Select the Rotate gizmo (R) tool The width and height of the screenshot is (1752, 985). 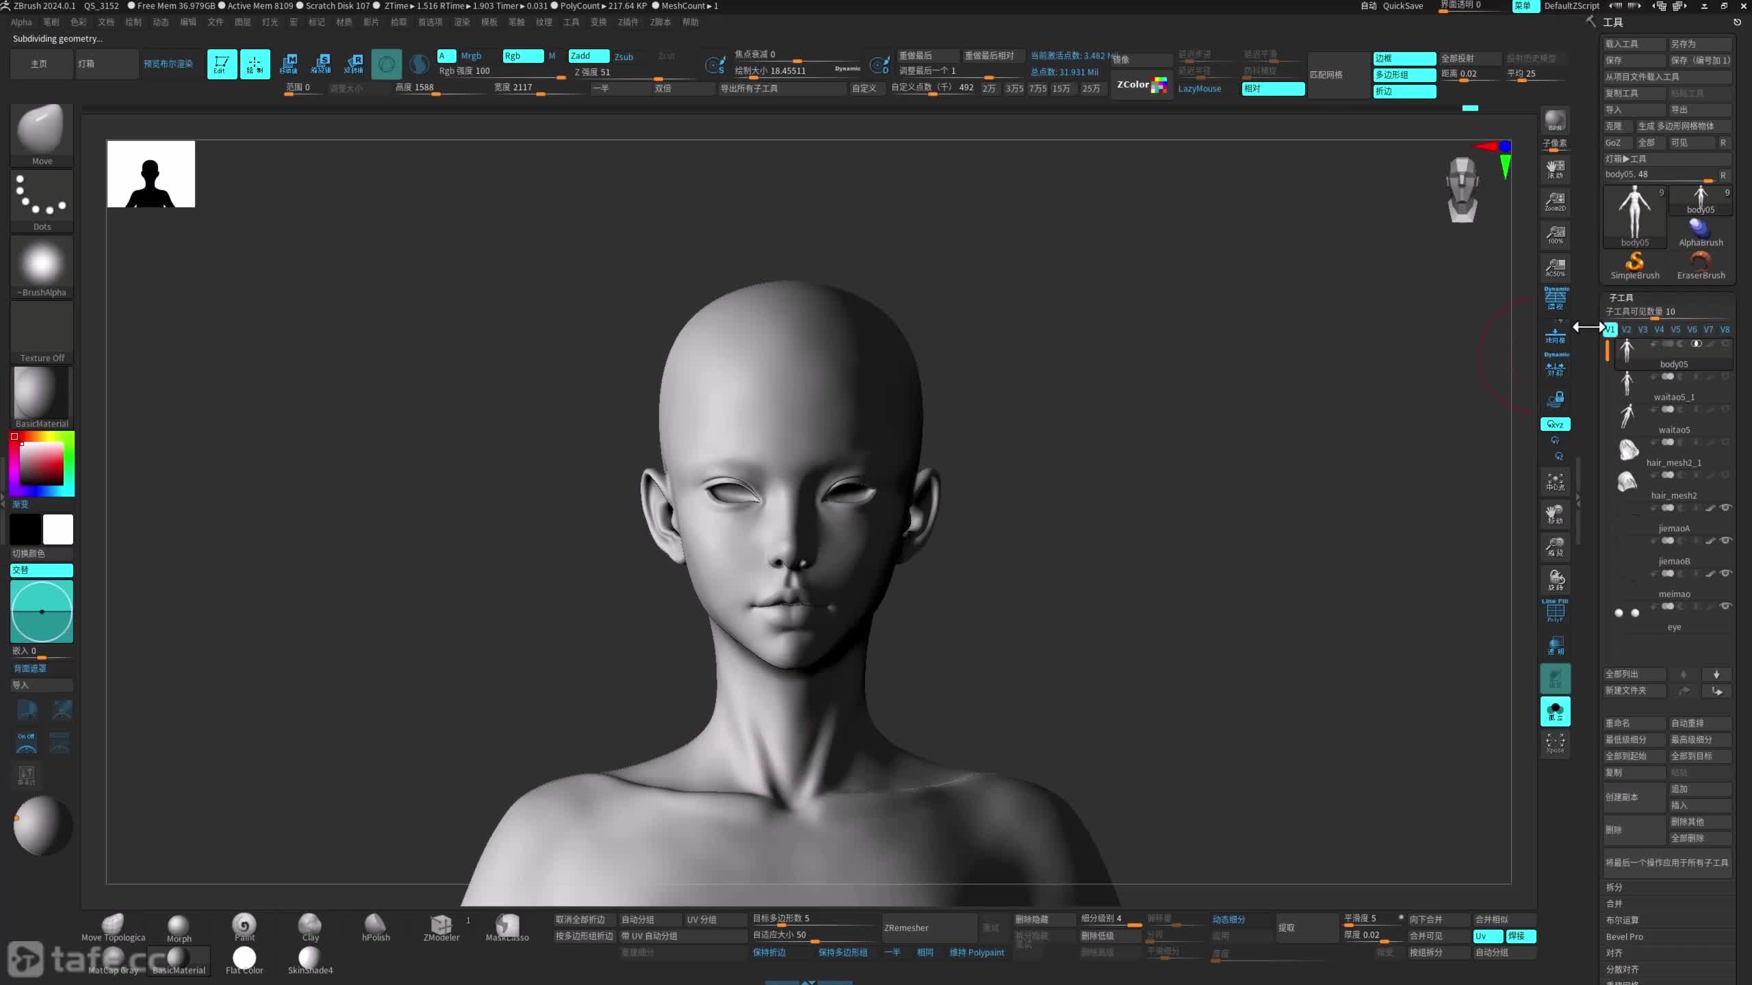tap(354, 64)
